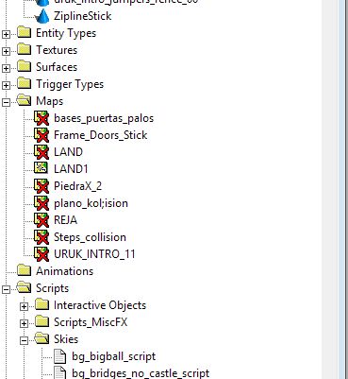
Task: Click the bg_bridges_no_castle_script document icon
Action: 59,373
